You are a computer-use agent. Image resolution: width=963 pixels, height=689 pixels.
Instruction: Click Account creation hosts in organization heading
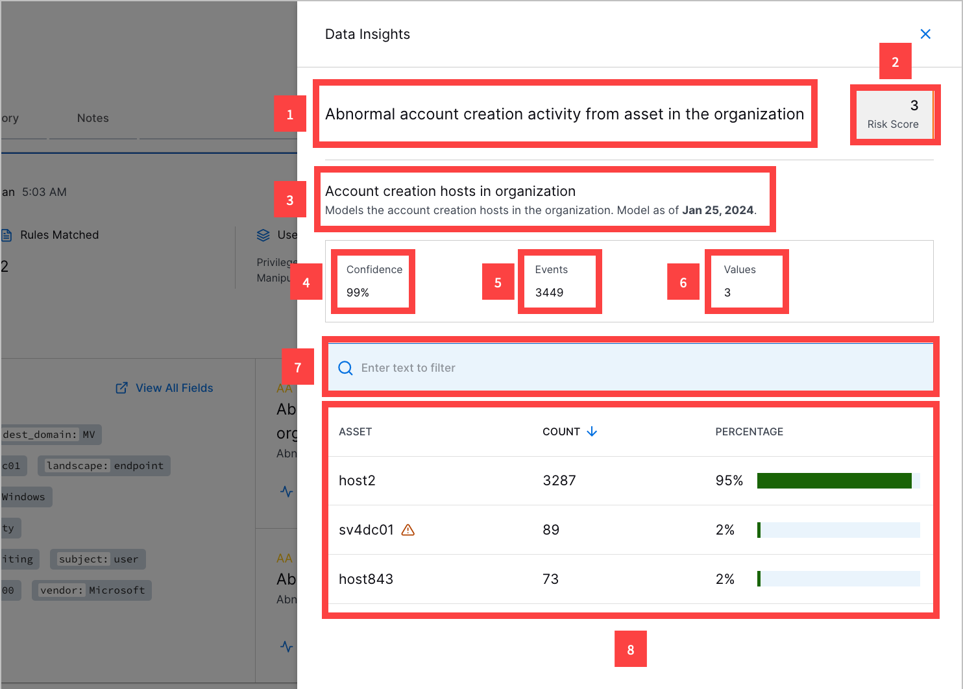pyautogui.click(x=450, y=191)
